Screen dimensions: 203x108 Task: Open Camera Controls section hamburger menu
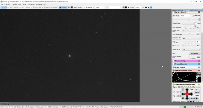199,12
